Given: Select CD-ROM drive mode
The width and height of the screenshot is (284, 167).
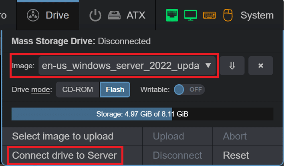Looking at the screenshot, I should click(78, 89).
